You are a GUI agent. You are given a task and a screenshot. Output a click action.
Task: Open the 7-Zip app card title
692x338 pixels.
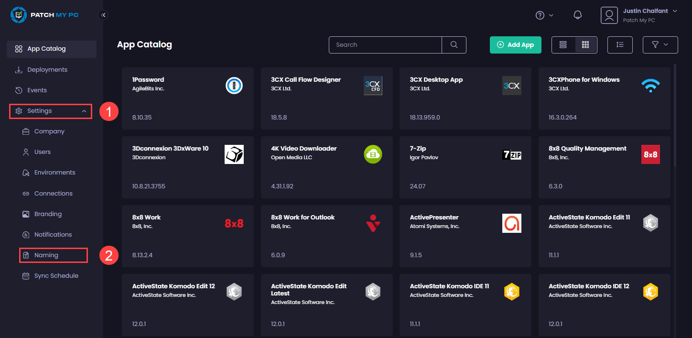pyautogui.click(x=418, y=149)
